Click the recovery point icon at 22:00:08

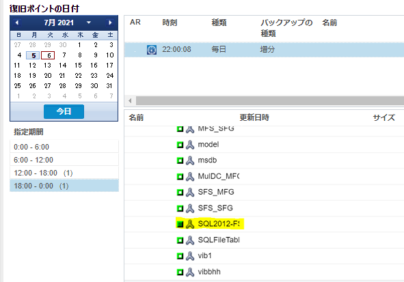point(152,49)
